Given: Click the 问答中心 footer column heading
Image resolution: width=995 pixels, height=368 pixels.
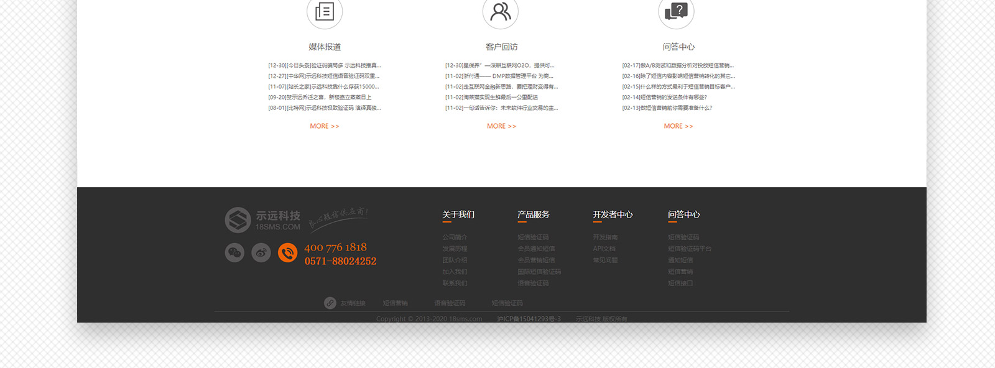Looking at the screenshot, I should tap(684, 214).
